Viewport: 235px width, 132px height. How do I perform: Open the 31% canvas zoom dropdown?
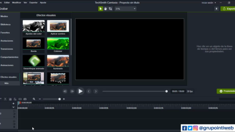[x=126, y=9]
